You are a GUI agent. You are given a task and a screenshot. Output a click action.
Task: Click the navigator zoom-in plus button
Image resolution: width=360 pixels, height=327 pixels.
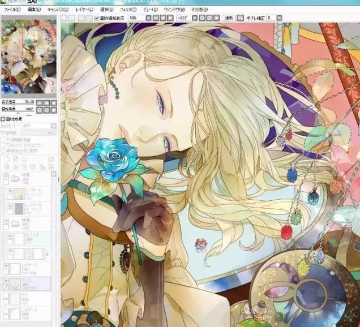point(46,103)
